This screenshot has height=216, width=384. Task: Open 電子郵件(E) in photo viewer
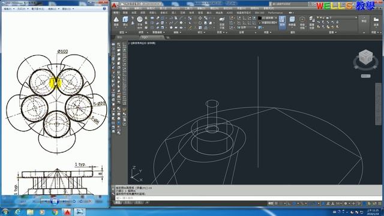click(37, 8)
